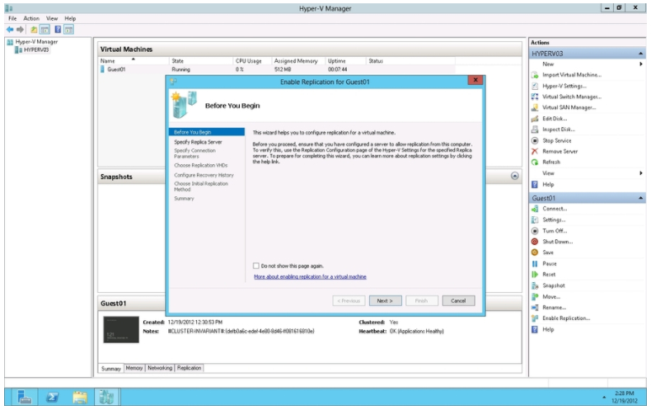The image size is (651, 410).
Task: Click the Snapshot action icon
Action: click(535, 285)
